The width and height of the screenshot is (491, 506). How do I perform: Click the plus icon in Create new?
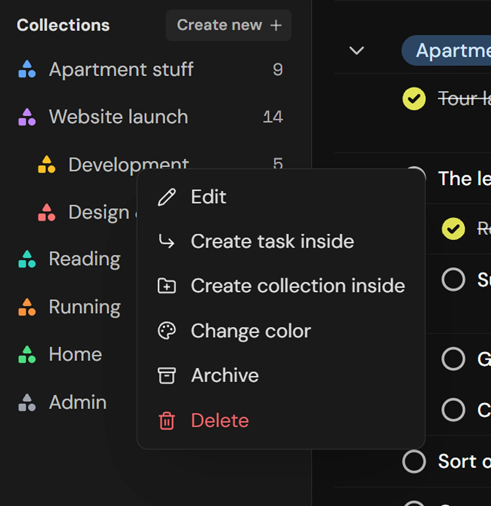276,25
